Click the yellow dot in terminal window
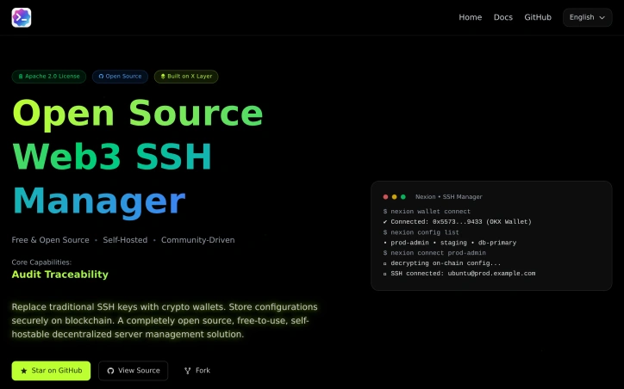Viewport: 624px width, 389px height. pos(395,197)
